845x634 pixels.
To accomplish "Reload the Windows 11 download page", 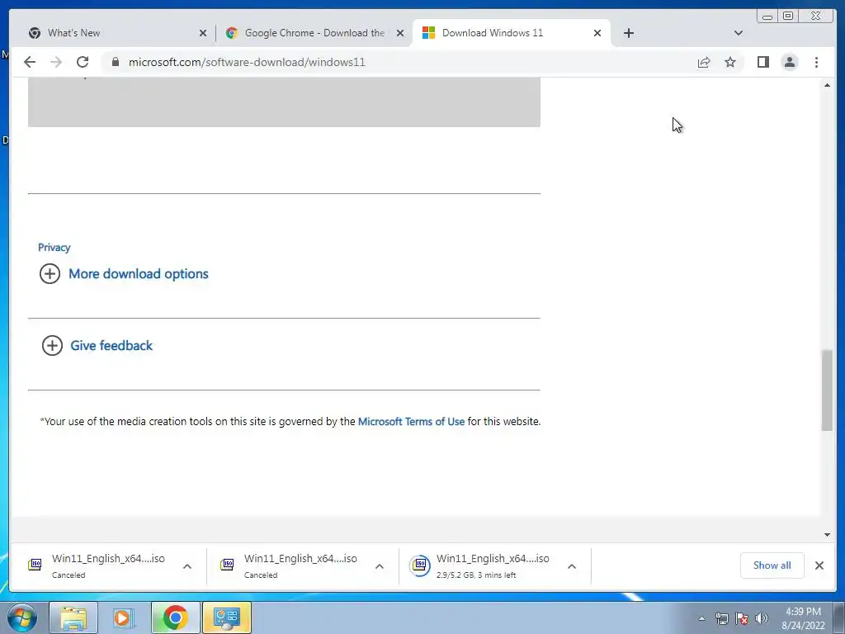I will click(83, 62).
